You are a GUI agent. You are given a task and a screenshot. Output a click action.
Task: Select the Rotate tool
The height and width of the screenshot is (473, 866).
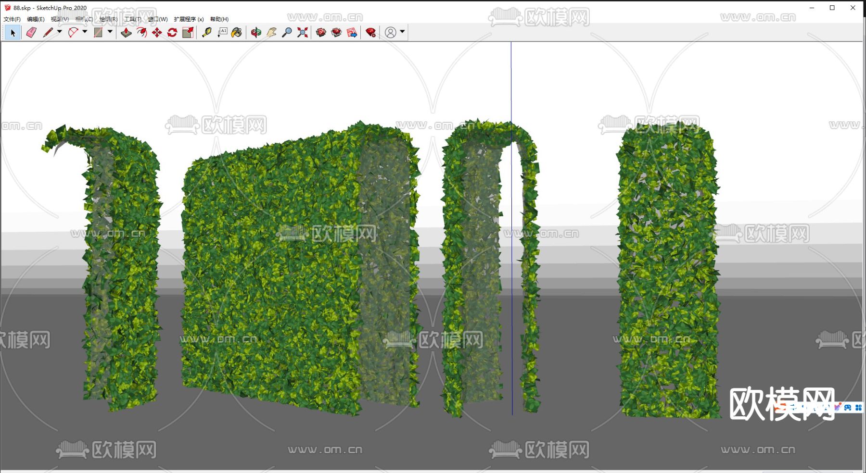(172, 32)
